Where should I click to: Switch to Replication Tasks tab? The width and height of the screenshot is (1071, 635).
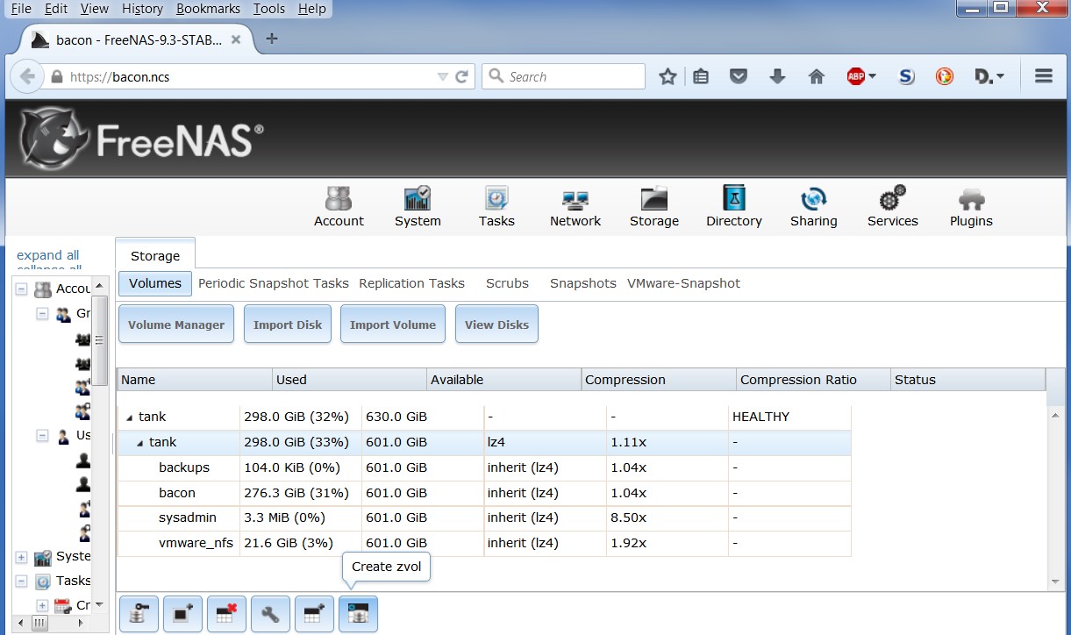411,283
